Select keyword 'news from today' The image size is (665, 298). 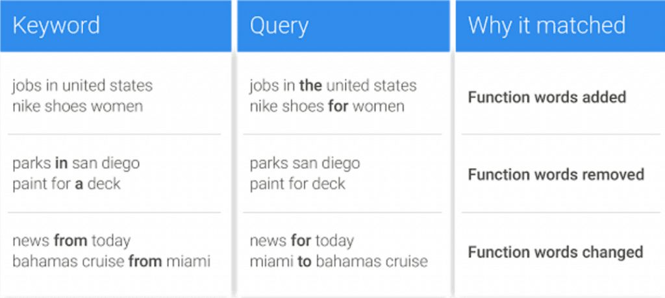71,241
